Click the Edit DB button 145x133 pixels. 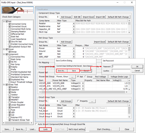[x=77, y=17]
